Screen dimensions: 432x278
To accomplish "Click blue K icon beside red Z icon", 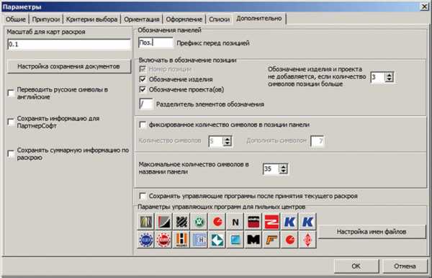I will 289,221.
